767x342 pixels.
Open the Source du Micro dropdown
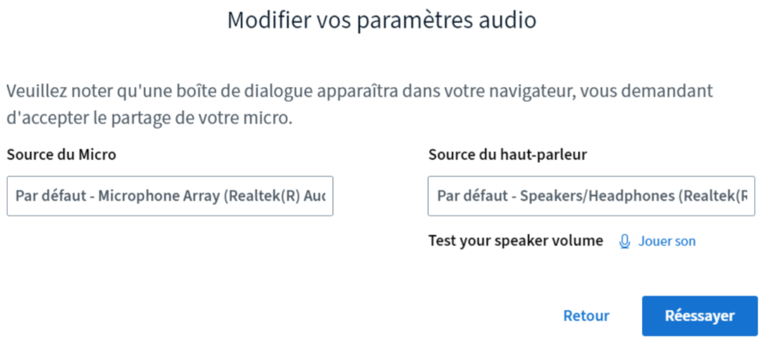(x=170, y=196)
